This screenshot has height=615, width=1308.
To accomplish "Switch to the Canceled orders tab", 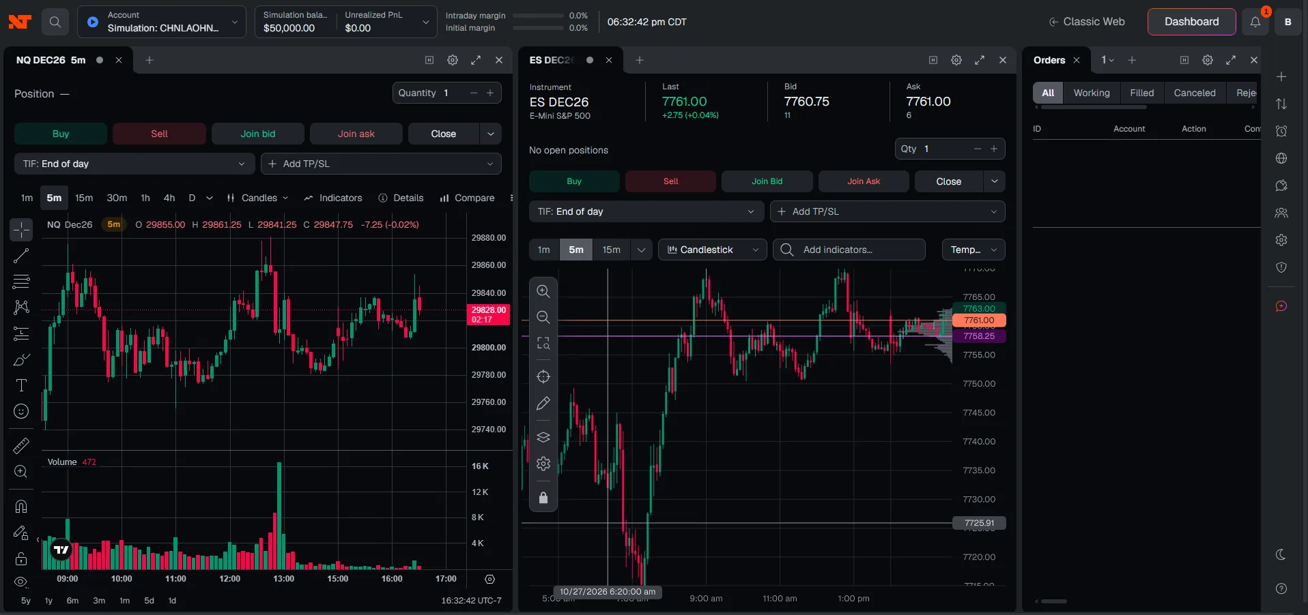I will tap(1195, 93).
